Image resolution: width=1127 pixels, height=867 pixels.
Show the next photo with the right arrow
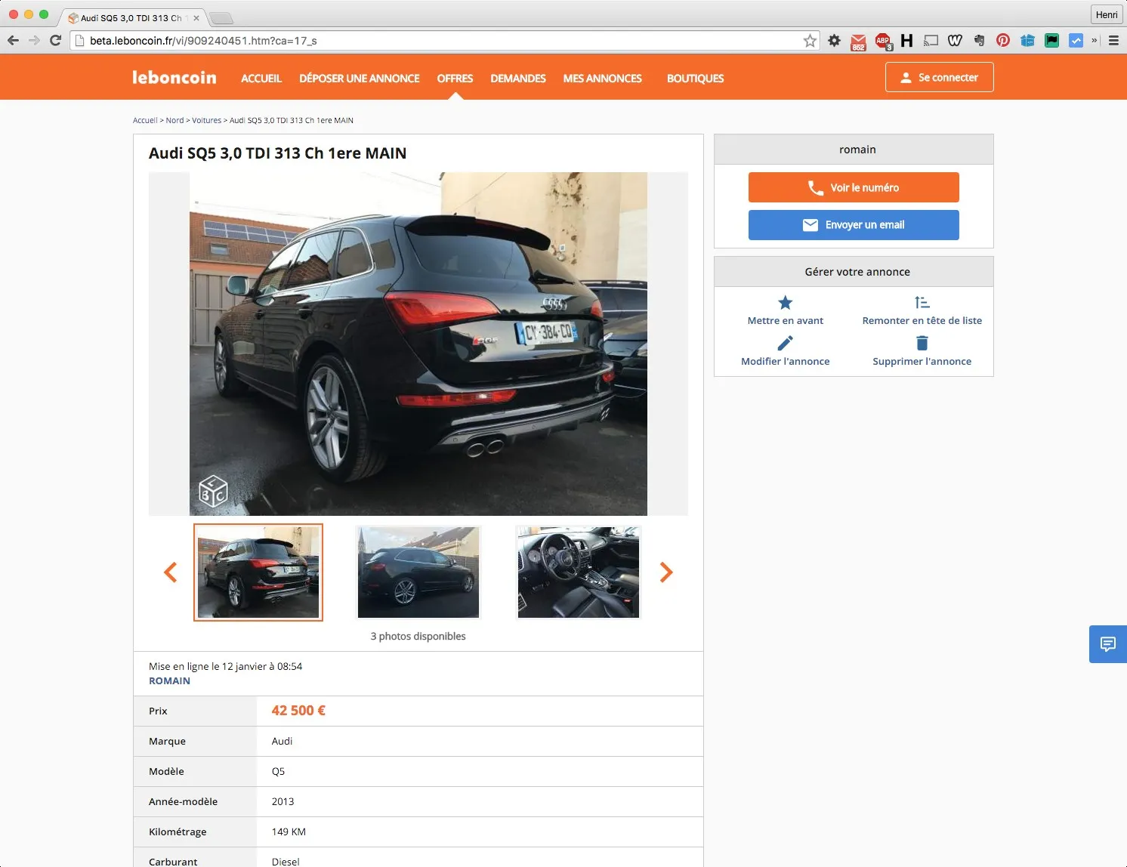coord(666,572)
